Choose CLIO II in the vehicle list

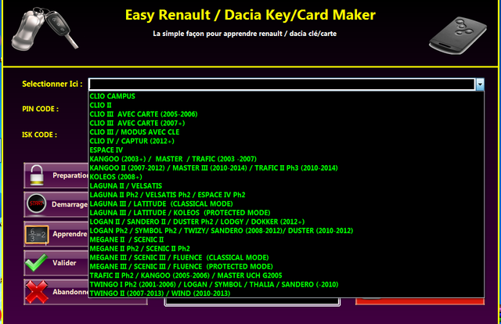pyautogui.click(x=103, y=105)
